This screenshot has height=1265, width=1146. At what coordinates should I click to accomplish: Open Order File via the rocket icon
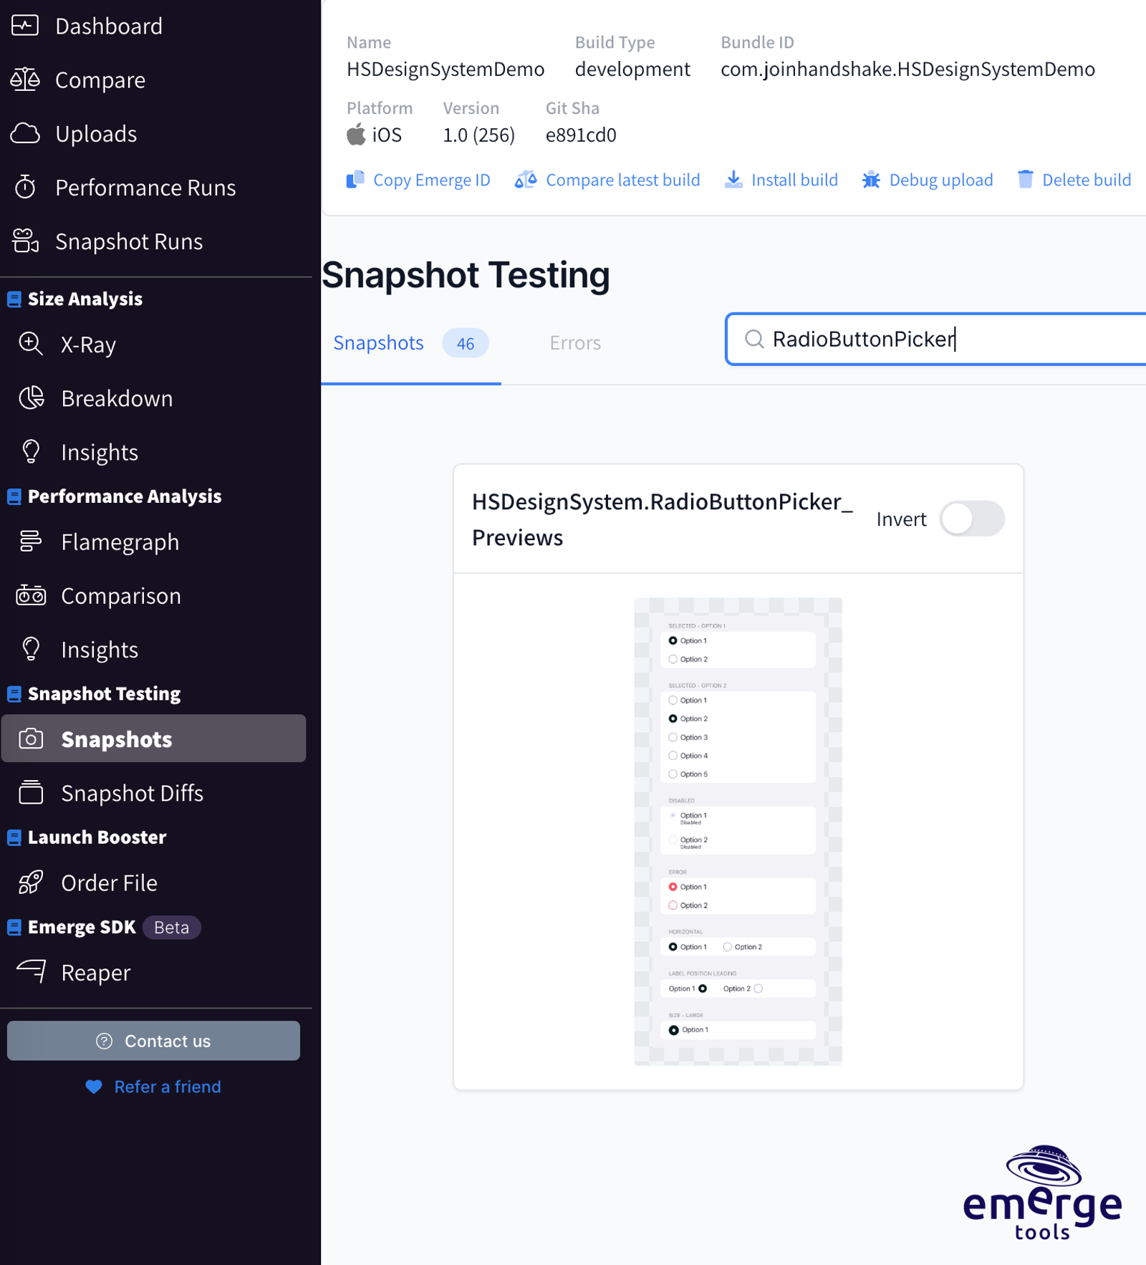click(x=30, y=882)
